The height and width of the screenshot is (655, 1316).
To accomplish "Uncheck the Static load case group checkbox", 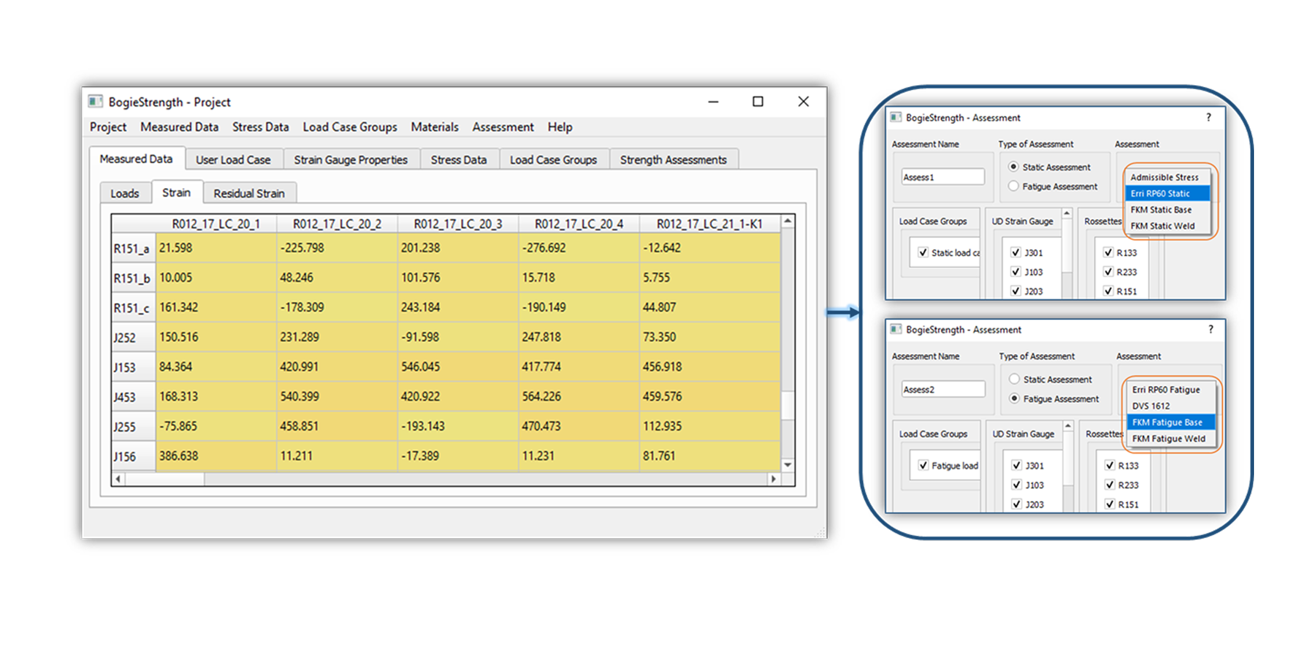I will pyautogui.click(x=923, y=252).
